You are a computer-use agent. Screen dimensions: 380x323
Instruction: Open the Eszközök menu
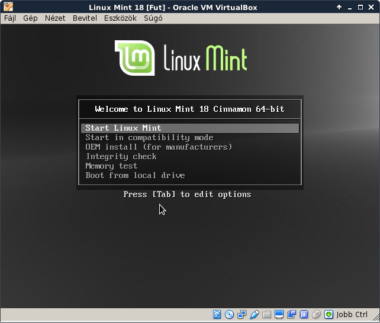pos(120,18)
